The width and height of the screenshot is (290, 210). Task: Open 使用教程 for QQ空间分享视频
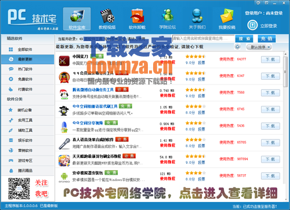[x=168, y=128]
